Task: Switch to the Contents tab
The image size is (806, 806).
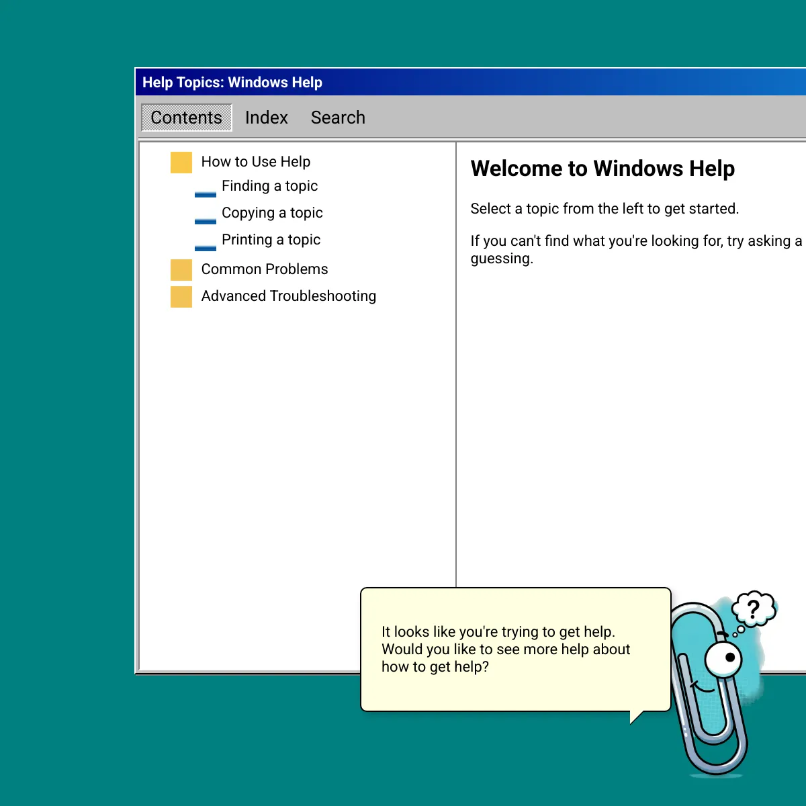Action: click(x=187, y=118)
